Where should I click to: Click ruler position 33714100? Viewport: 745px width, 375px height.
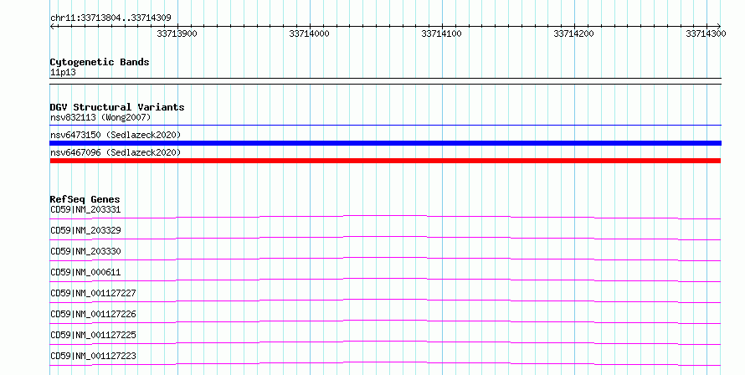441,33
